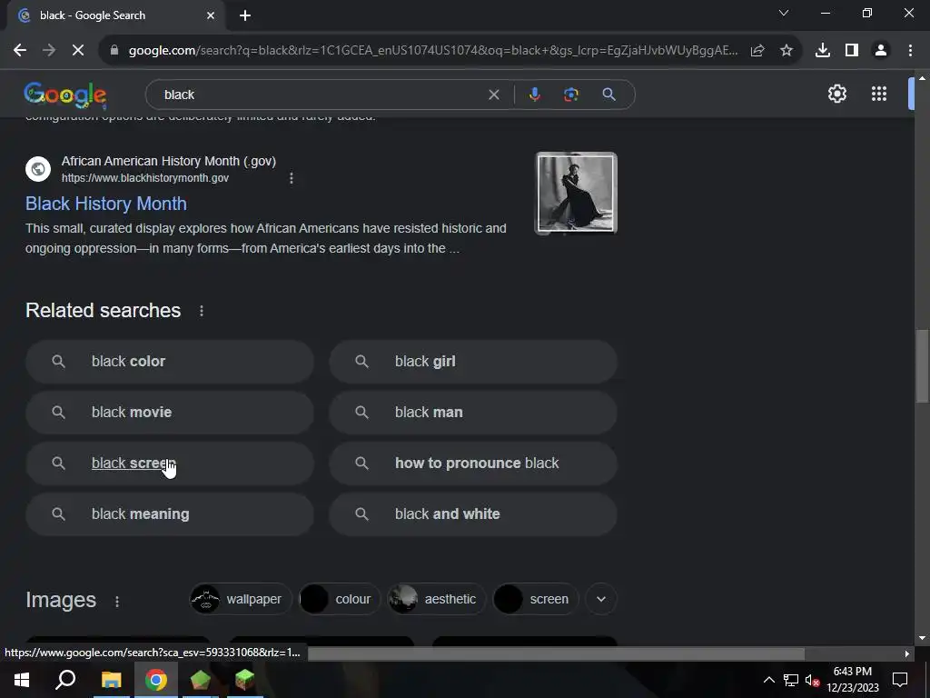Open Related searches more options
The image size is (930, 698).
coord(202,311)
